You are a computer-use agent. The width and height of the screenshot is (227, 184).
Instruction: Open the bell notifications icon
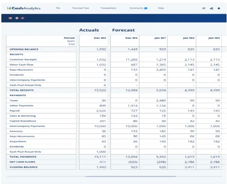tap(219, 8)
